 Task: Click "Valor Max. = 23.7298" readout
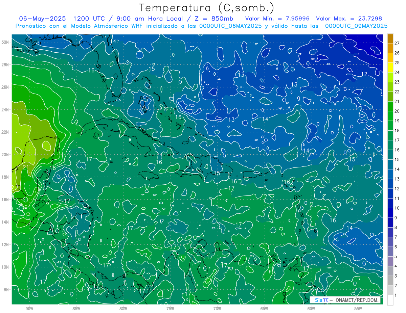(x=349, y=18)
